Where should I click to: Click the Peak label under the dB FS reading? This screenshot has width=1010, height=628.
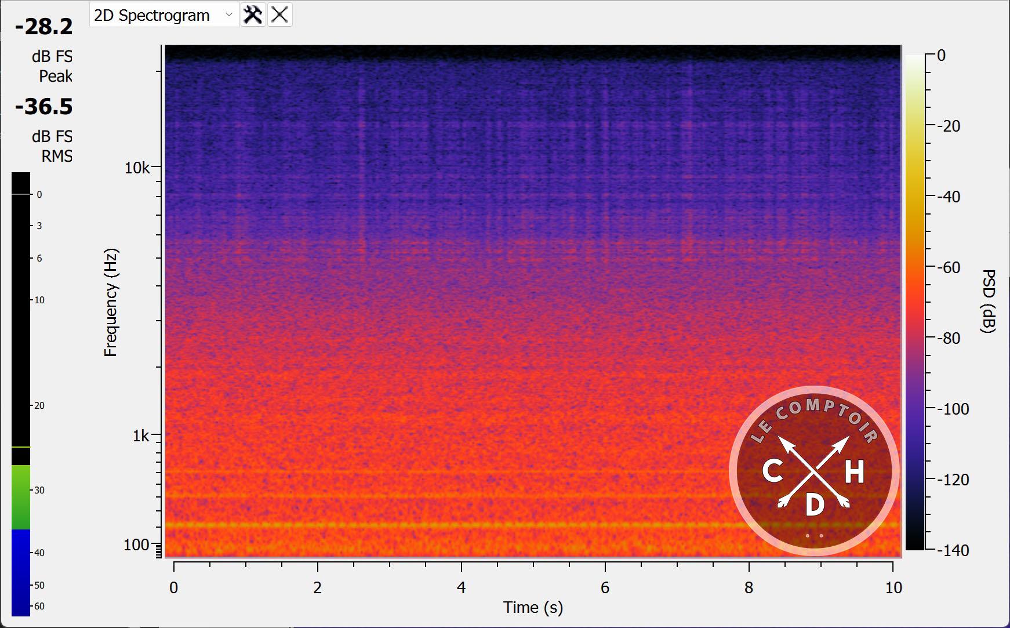[56, 76]
